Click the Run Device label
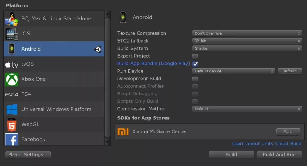307x166 pixels. pyautogui.click(x=130, y=71)
